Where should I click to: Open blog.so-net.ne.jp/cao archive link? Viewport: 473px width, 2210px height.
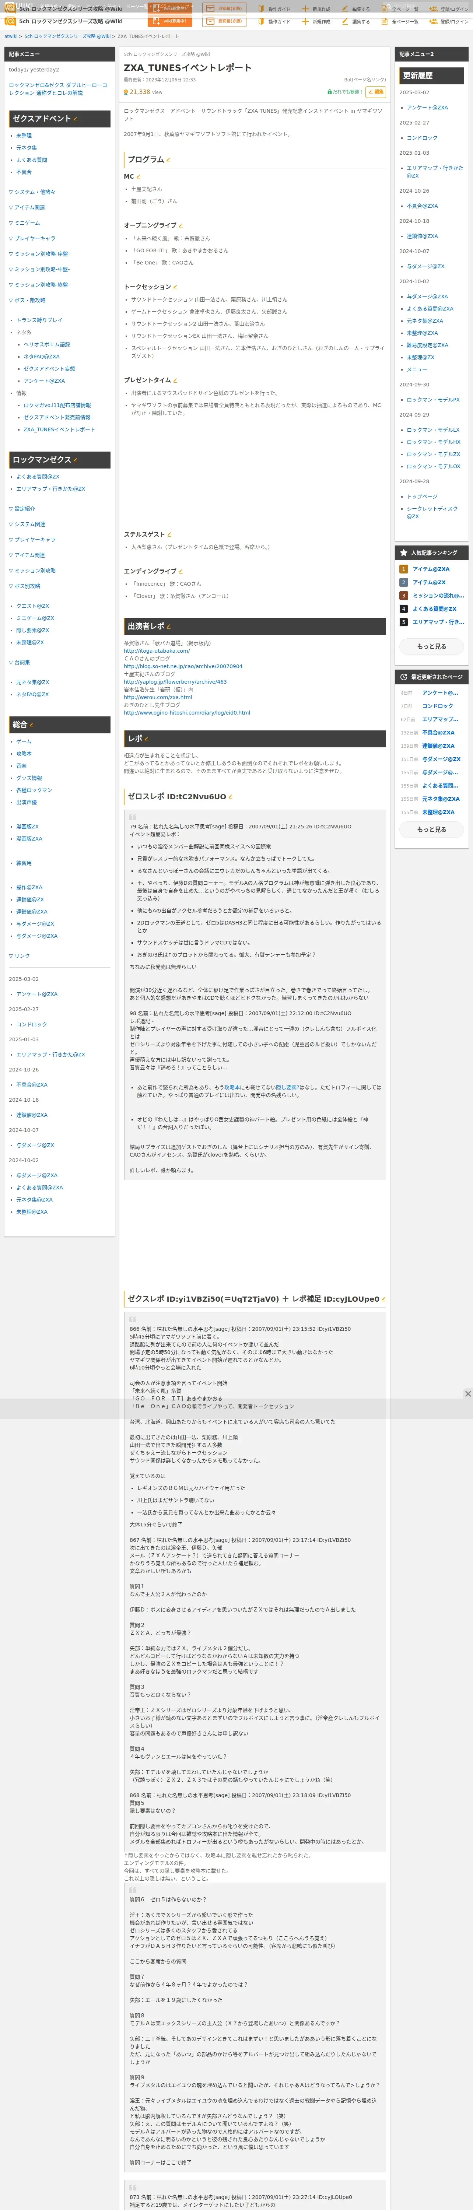pyautogui.click(x=183, y=667)
